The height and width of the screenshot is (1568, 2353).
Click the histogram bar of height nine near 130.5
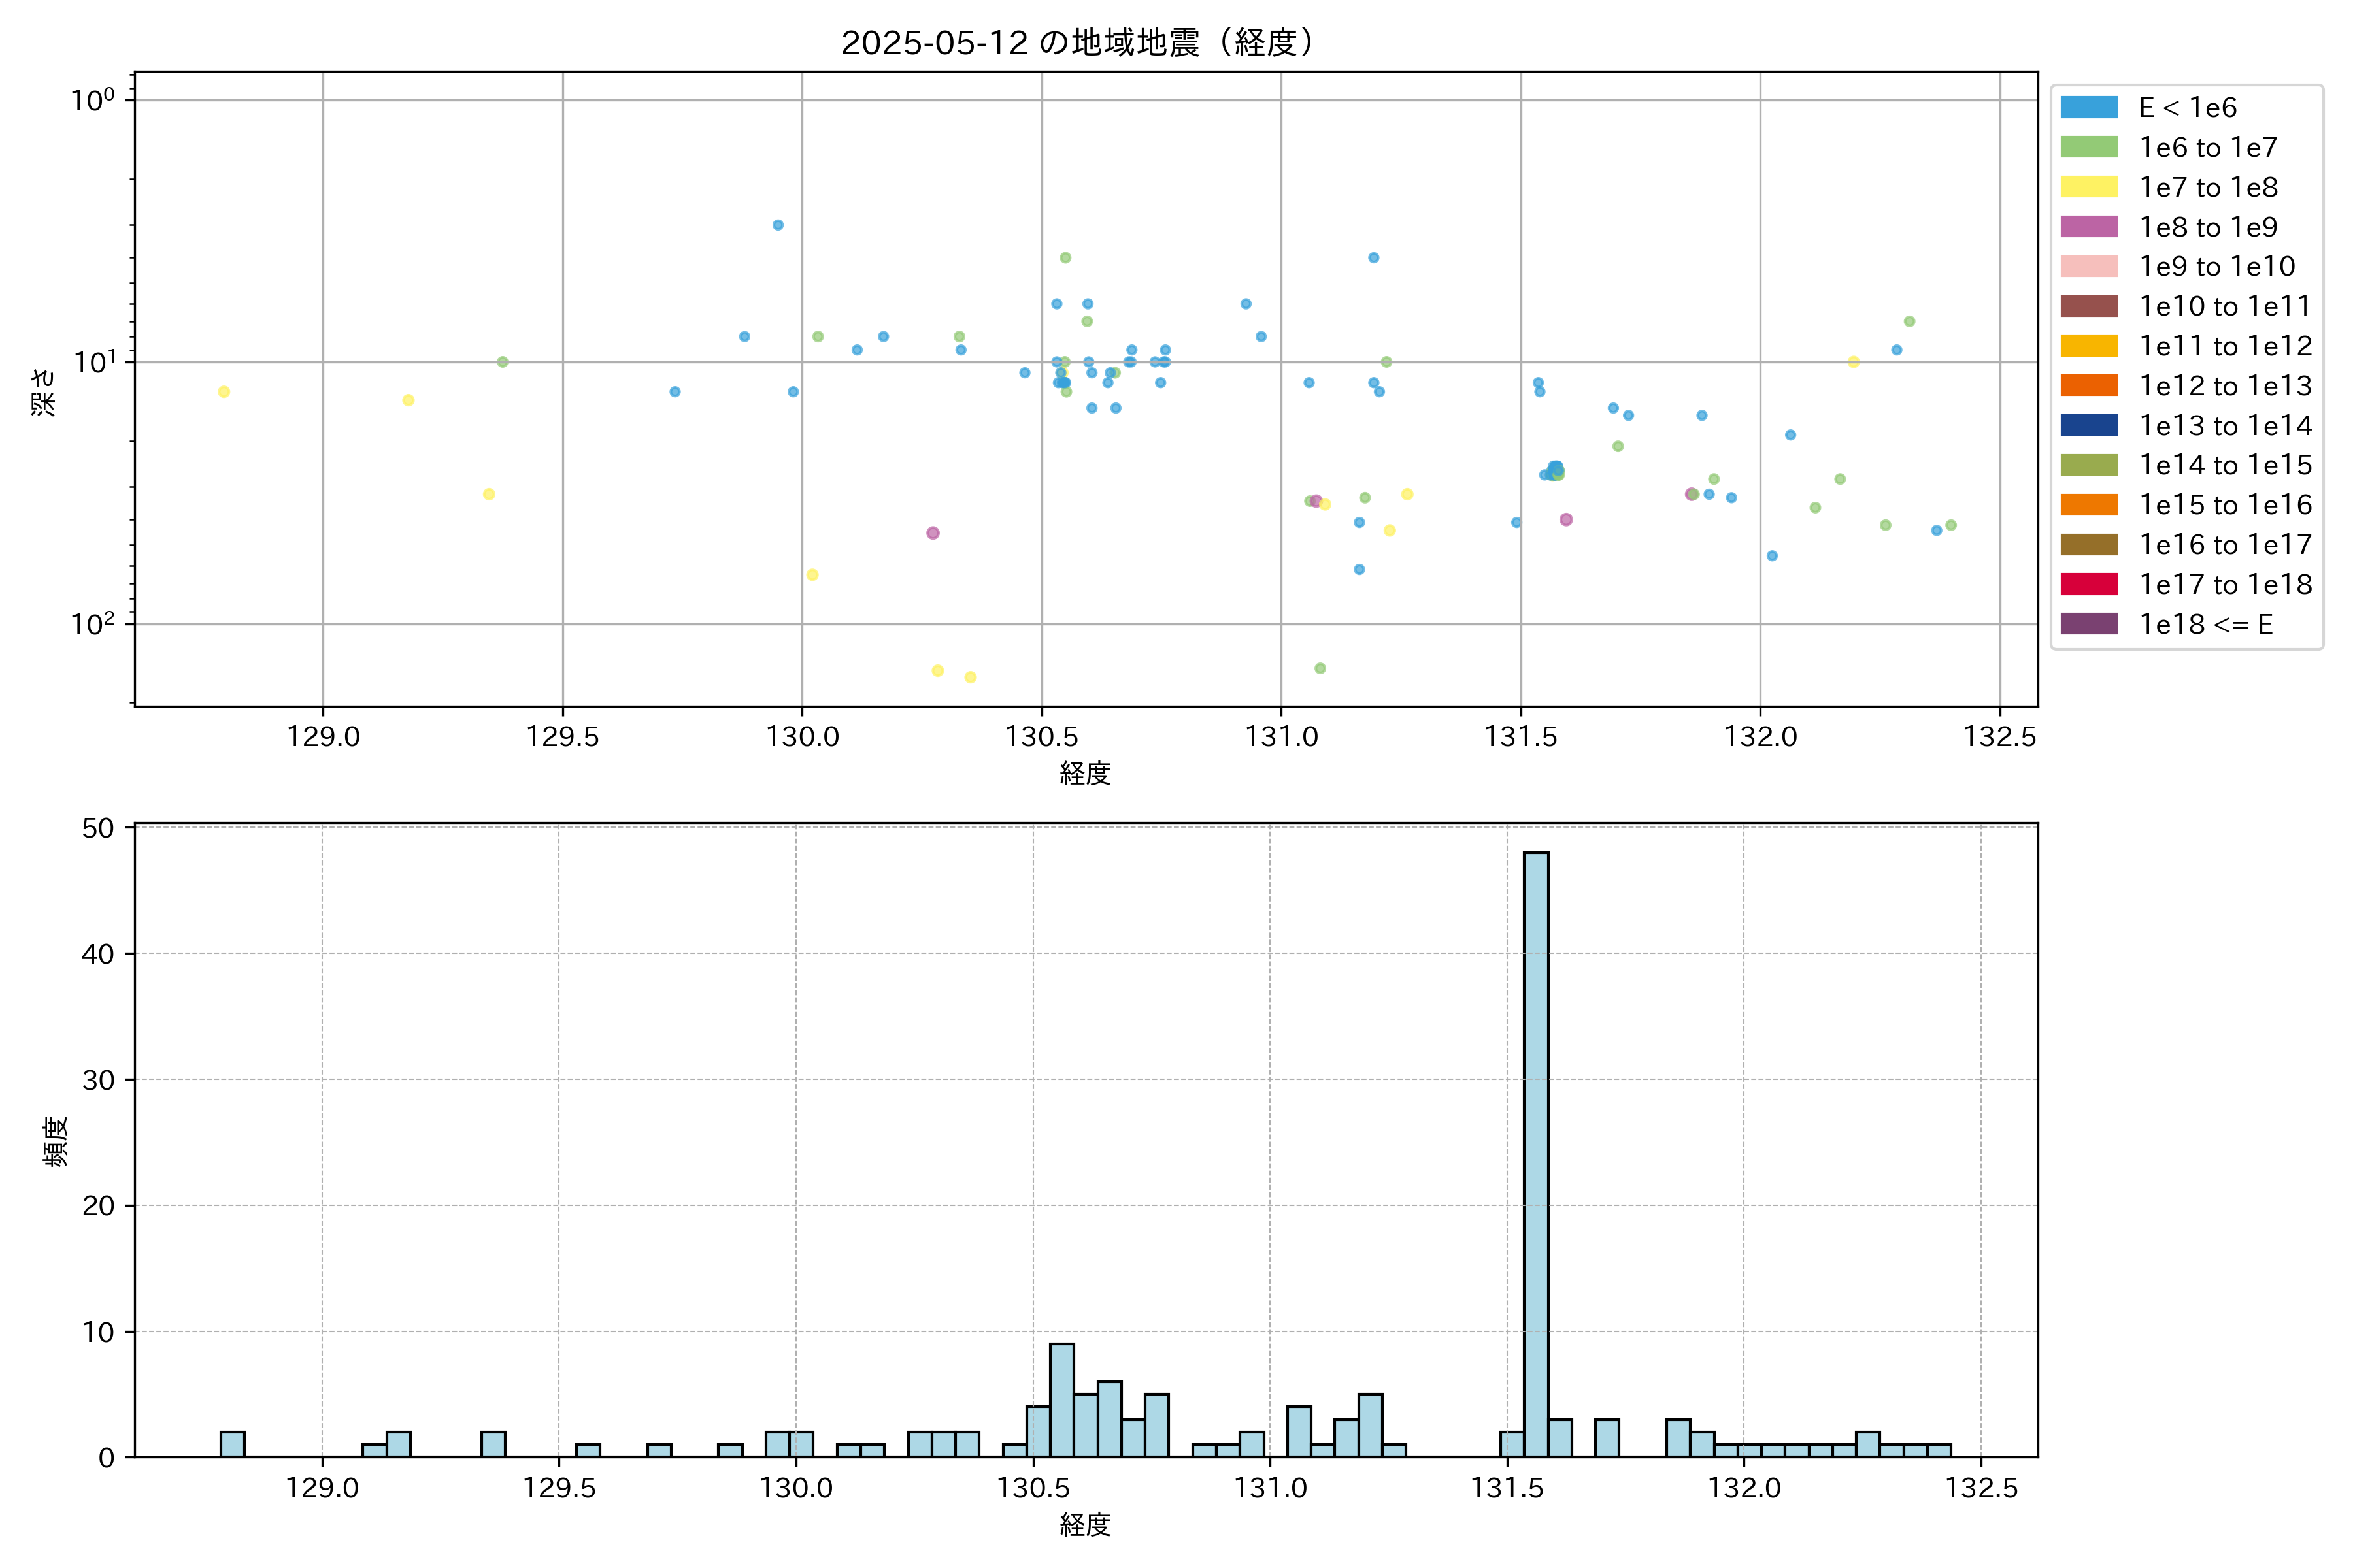click(1061, 1400)
